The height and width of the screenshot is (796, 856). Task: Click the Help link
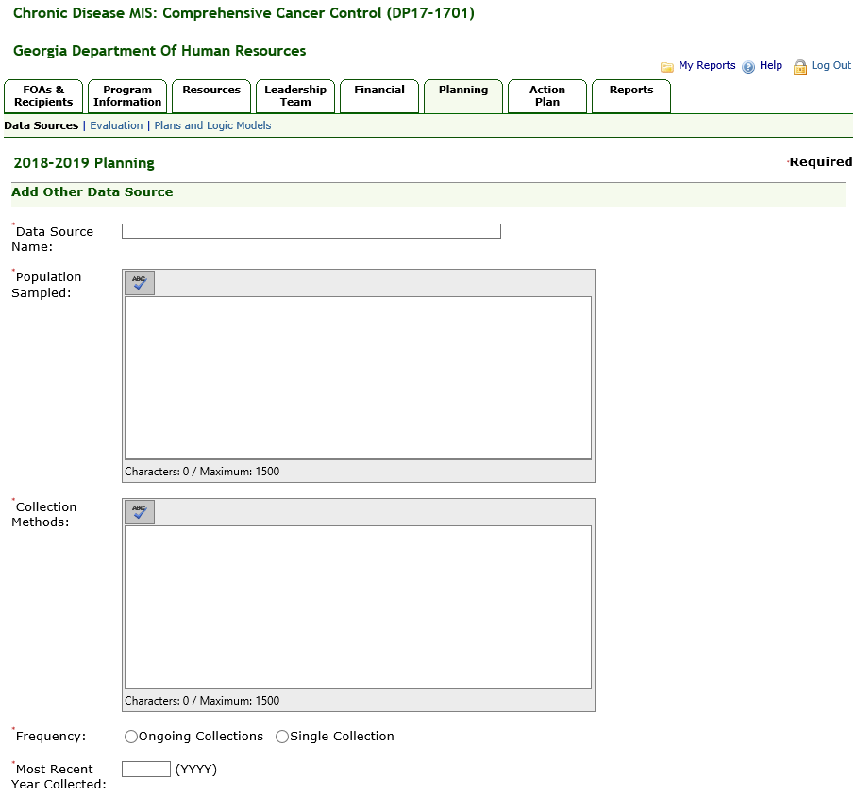[771, 65]
